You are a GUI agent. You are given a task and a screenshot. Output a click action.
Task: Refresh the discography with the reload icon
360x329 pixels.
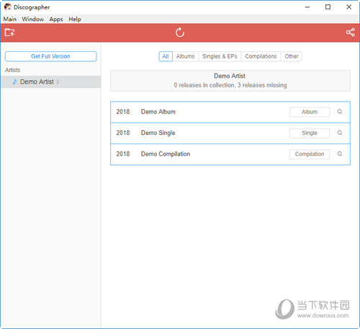tap(180, 32)
